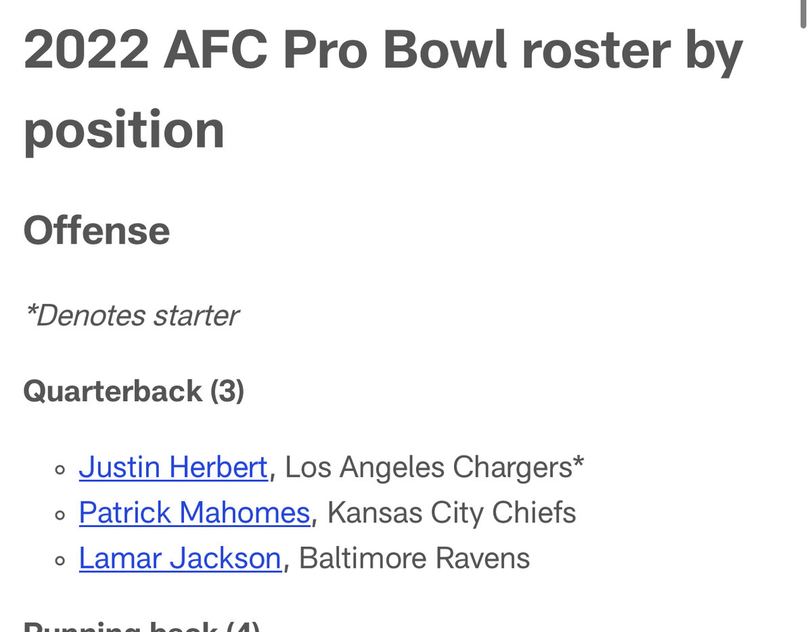Click the Baltimore Ravens team text
The image size is (812, 632).
[x=414, y=558]
